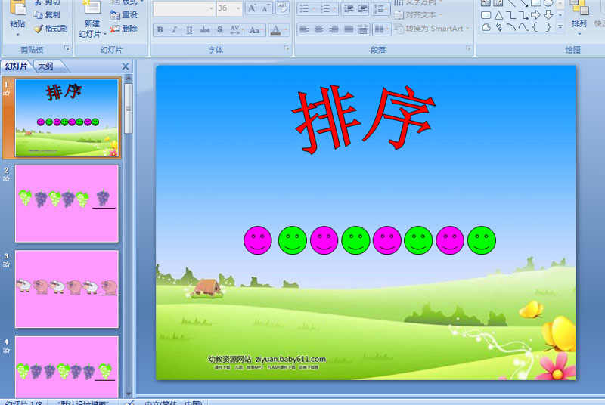The height and width of the screenshot is (405, 605).
Task: Click the Font Color (A) swatch
Action: (275, 29)
